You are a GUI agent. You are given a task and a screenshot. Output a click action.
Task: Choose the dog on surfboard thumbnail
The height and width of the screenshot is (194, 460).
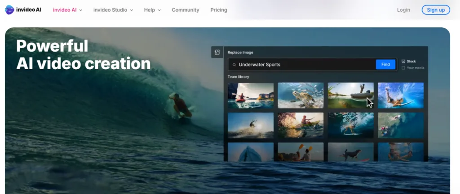point(350,152)
